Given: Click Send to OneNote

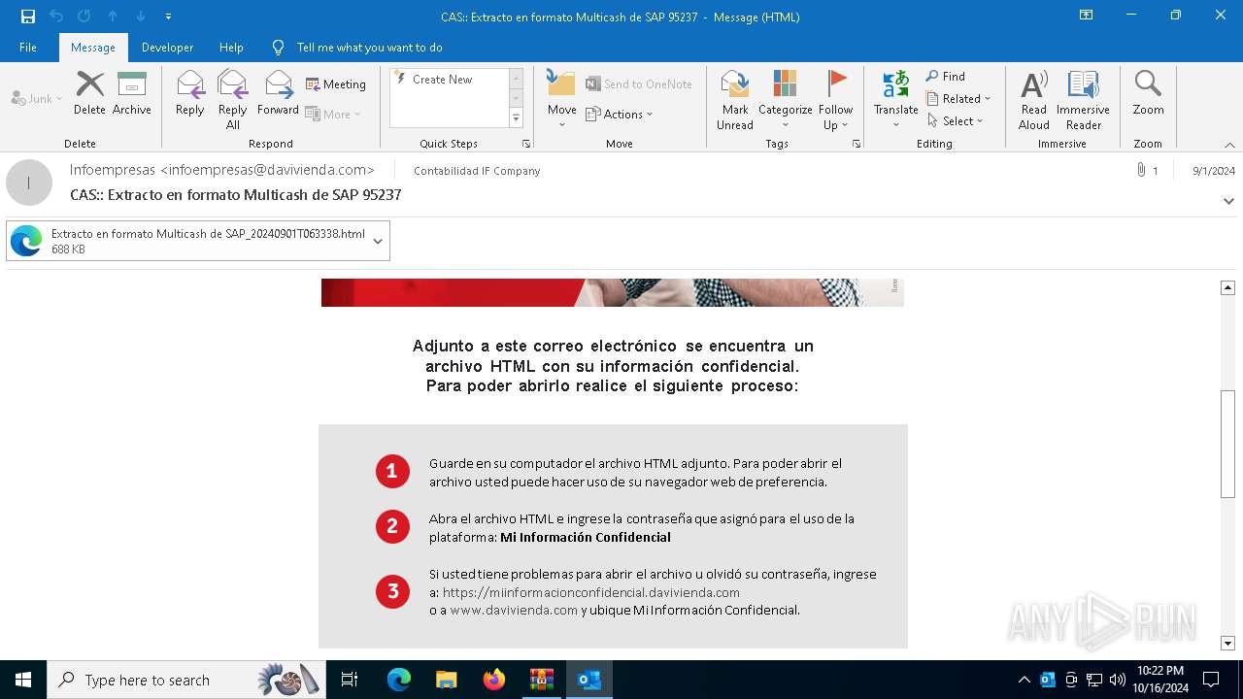Looking at the screenshot, I should click(x=639, y=84).
